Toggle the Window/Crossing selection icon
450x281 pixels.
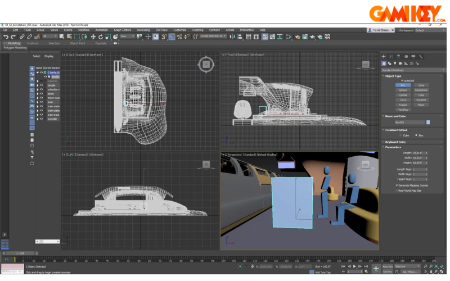click(x=85, y=37)
